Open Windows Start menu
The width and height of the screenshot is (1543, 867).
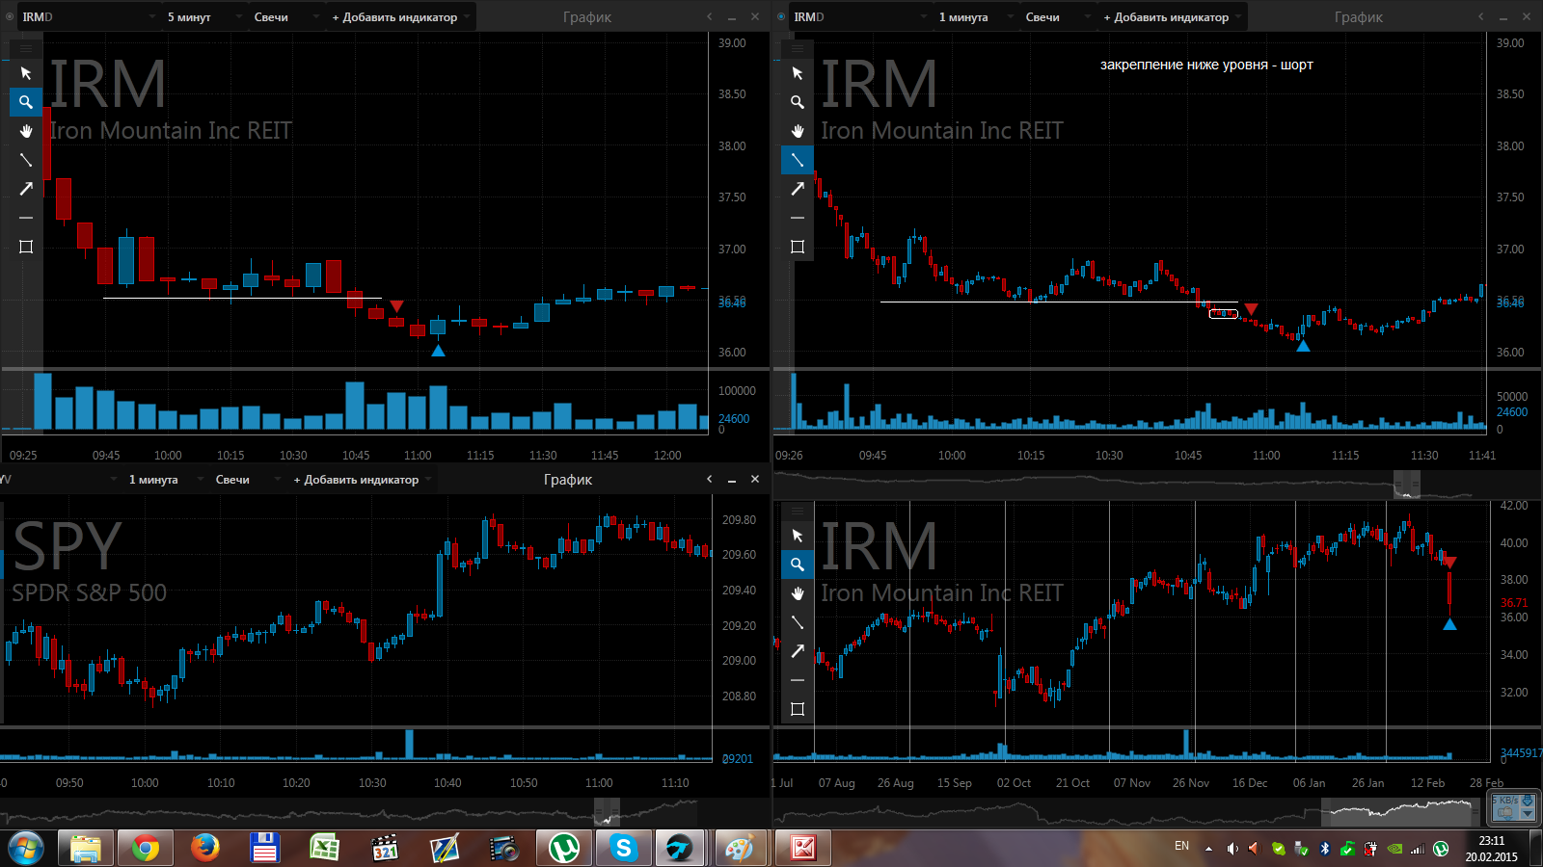[26, 849]
